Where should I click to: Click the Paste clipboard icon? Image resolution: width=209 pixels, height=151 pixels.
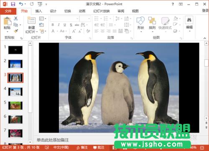pos(7,21)
